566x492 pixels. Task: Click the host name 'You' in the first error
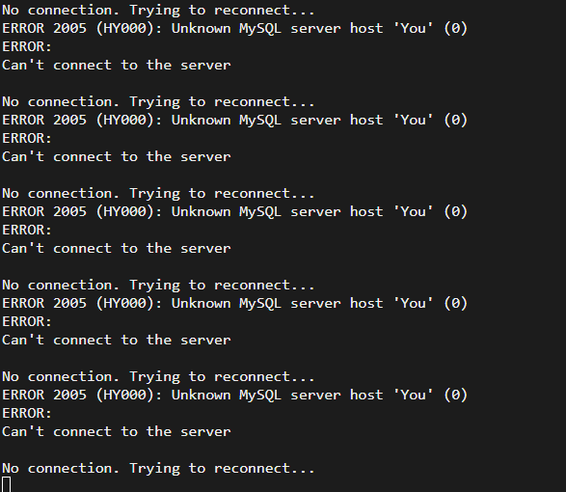pos(413,29)
